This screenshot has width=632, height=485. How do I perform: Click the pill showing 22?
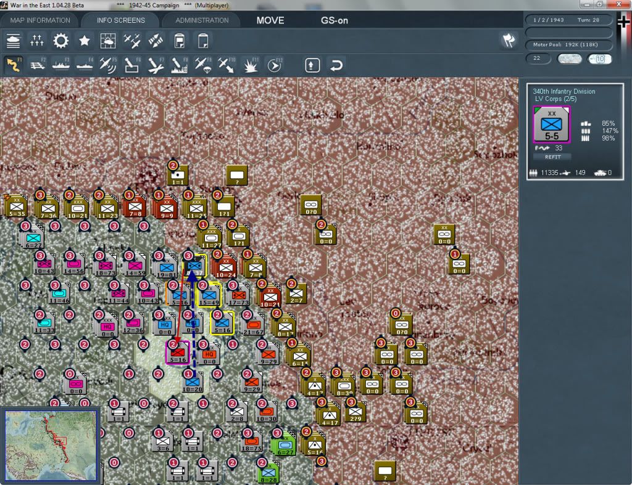(538, 59)
